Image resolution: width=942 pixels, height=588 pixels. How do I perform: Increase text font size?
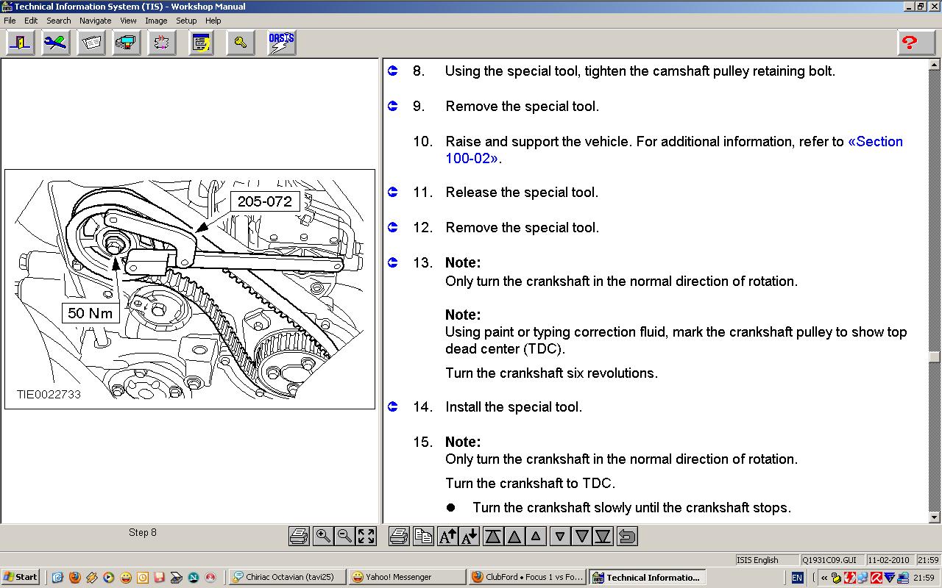click(x=447, y=537)
